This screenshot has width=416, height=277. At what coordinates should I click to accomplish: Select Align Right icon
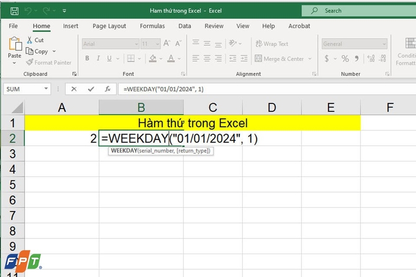218,58
